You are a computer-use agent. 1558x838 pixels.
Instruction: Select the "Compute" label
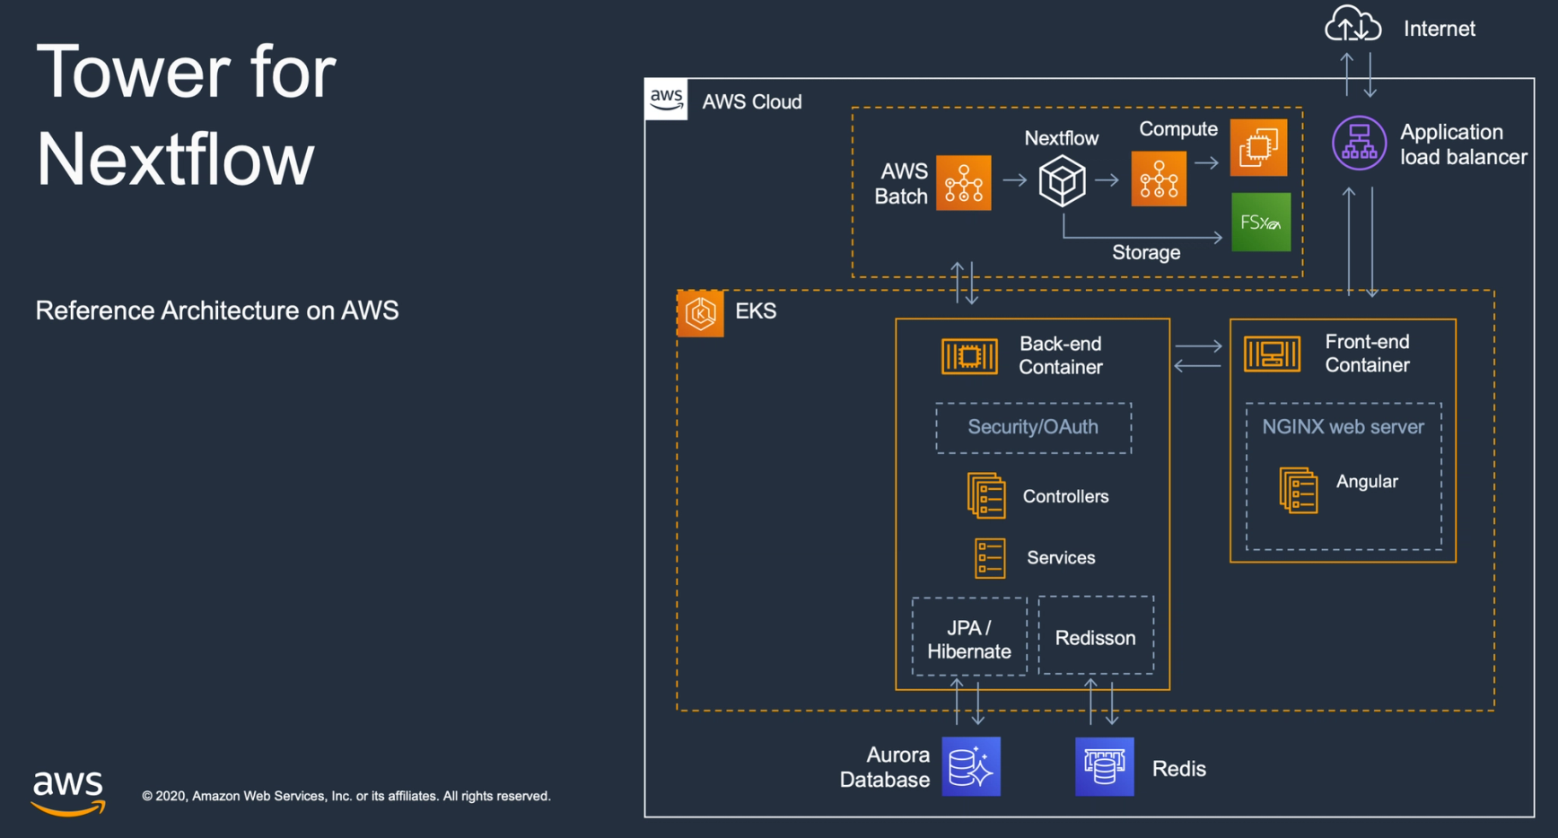1178,129
